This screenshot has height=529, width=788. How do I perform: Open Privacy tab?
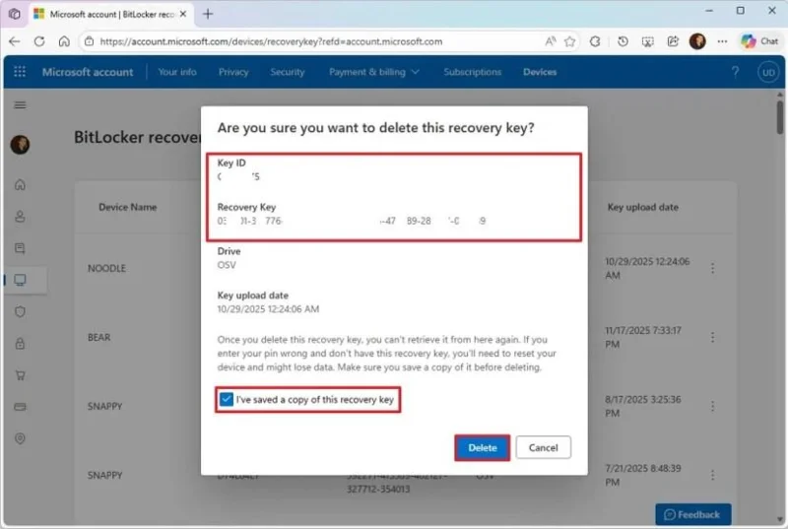(x=233, y=72)
